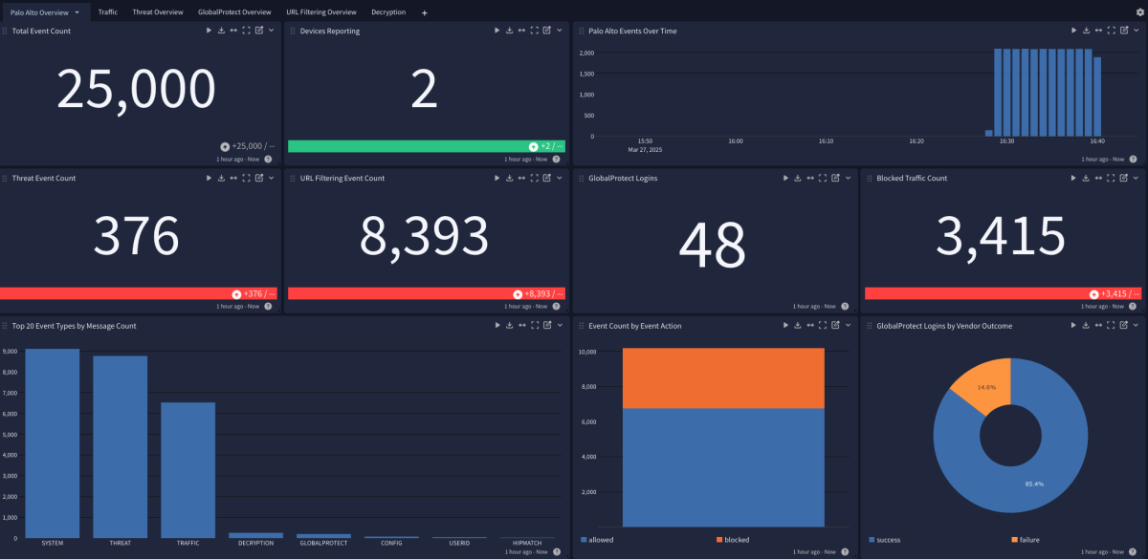Expand Devices Reporting widget options menu

tap(559, 31)
